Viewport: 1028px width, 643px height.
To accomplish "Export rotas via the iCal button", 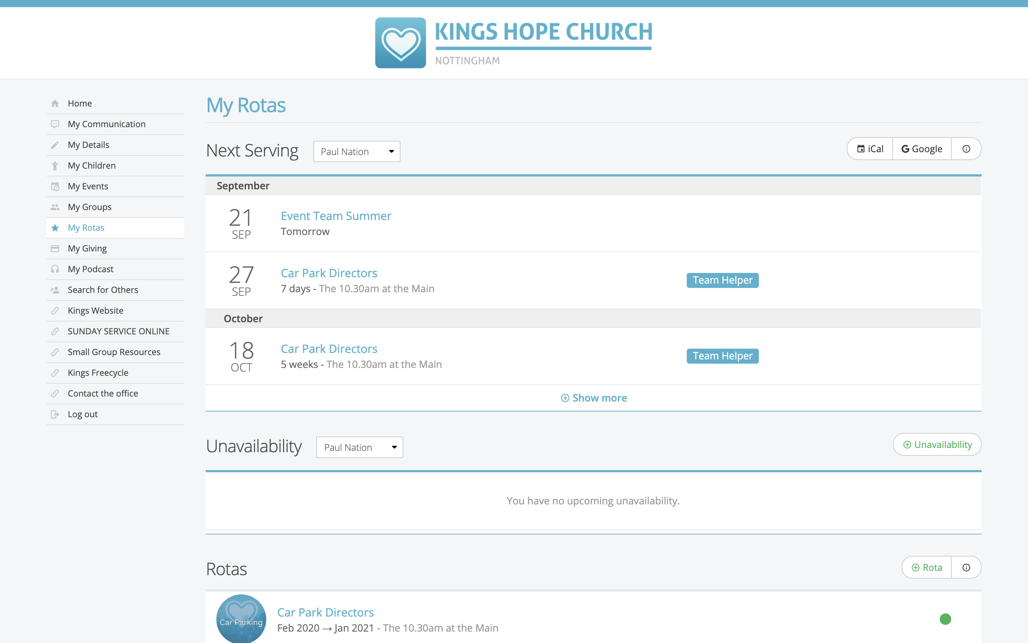I will (870, 148).
